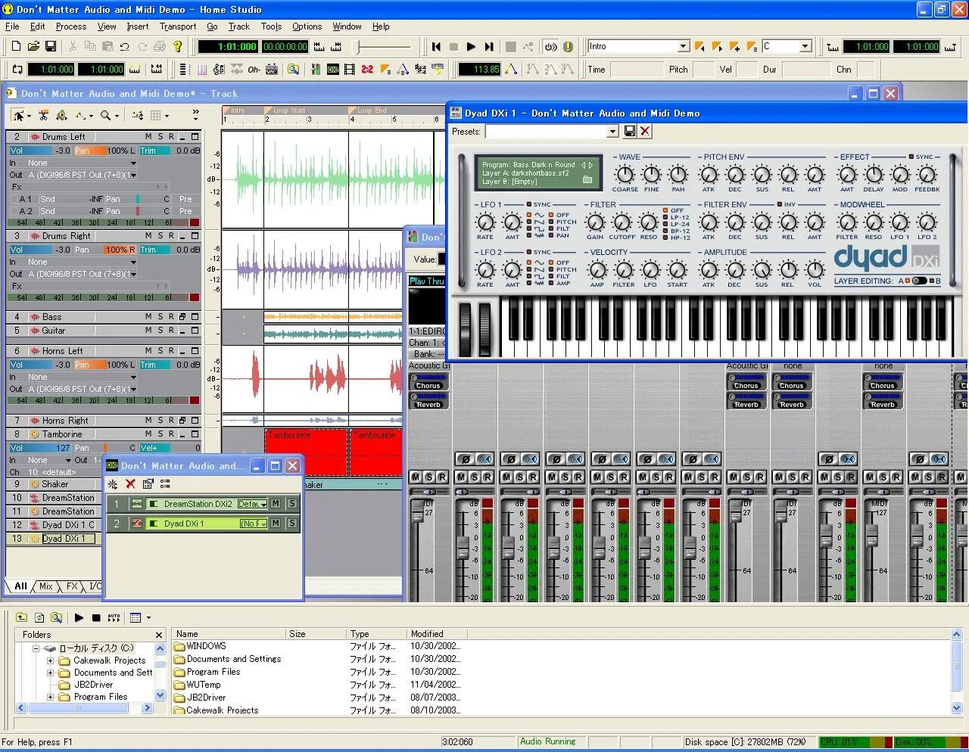
Task: Open the Transport menu
Action: (178, 26)
